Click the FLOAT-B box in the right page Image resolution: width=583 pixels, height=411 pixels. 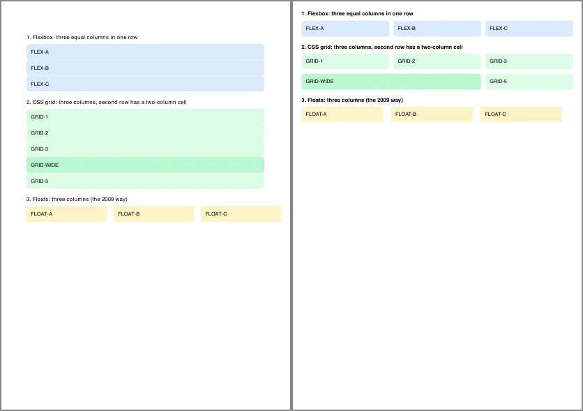coord(432,114)
